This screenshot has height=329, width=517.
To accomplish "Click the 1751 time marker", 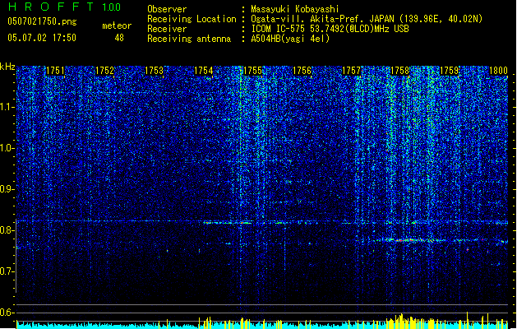I will 55,71.
